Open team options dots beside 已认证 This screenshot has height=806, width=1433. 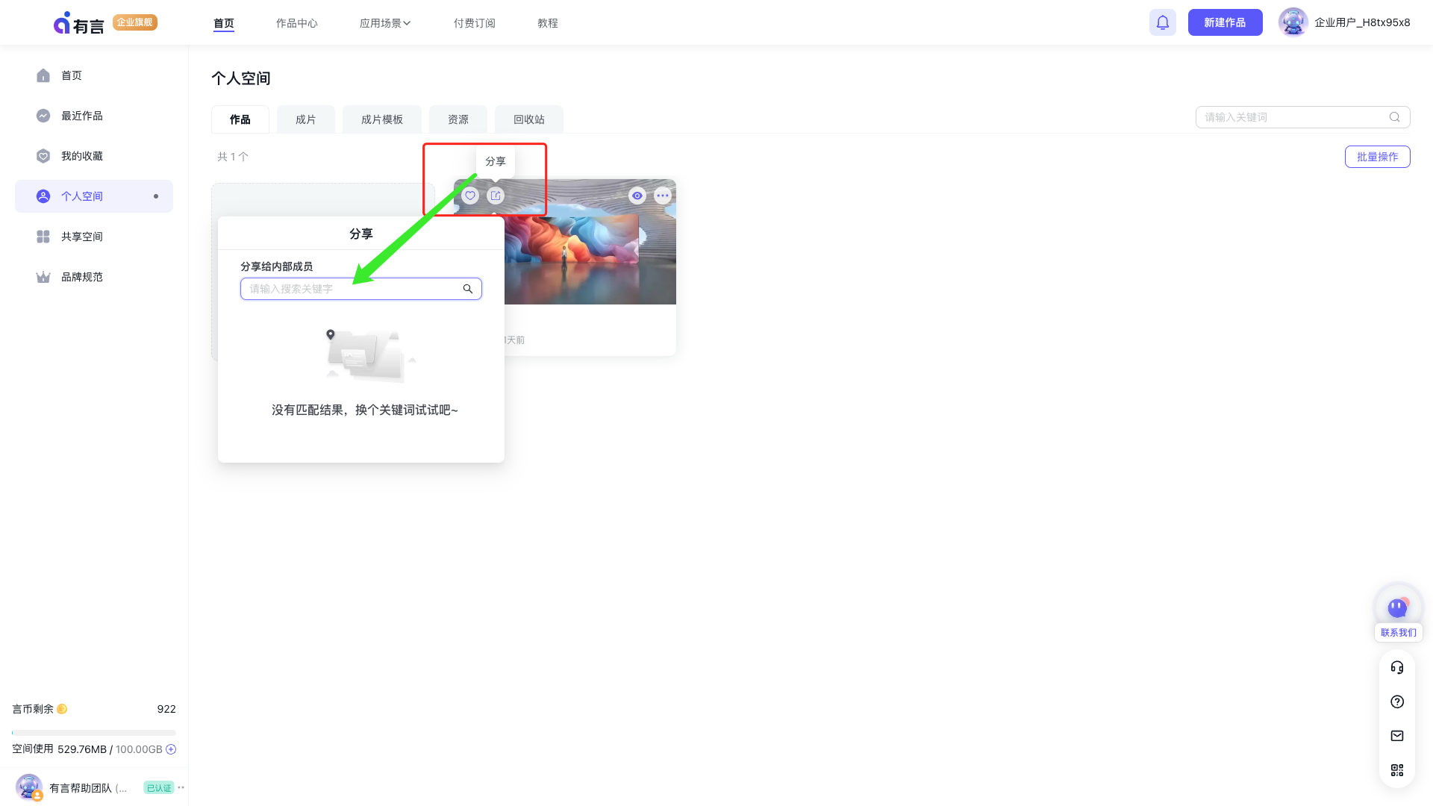(x=181, y=787)
